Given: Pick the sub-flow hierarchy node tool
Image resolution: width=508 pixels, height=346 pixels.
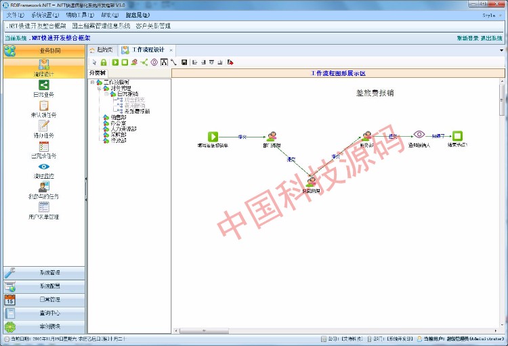Looking at the screenshot, I should click(x=164, y=62).
